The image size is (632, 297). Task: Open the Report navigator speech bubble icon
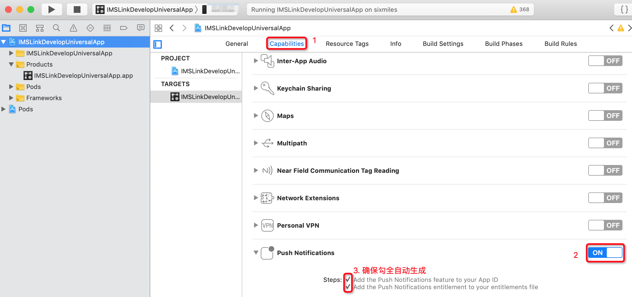pyautogui.click(x=140, y=28)
